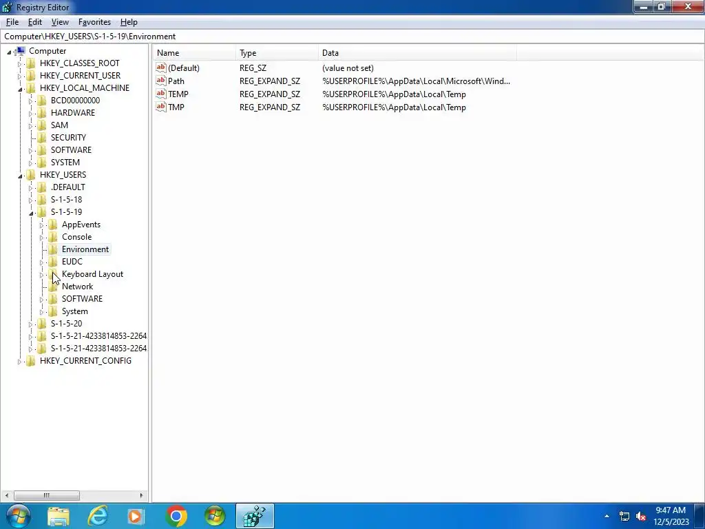This screenshot has width=705, height=529.
Task: Expand the HKEY_CURRENT_CONFIG hive
Action: 19,362
